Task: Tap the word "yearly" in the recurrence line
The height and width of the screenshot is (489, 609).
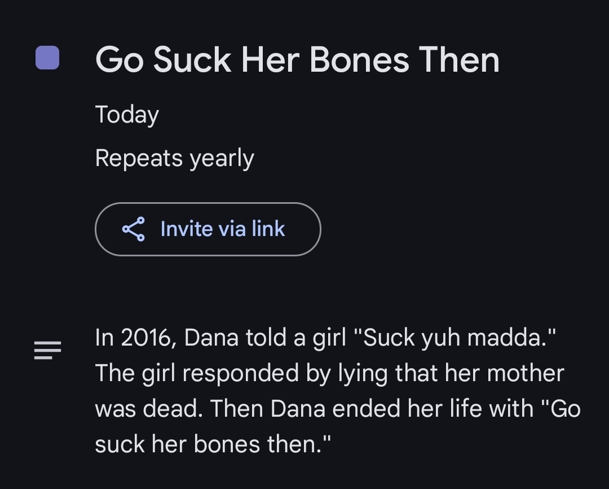Action: click(x=222, y=159)
